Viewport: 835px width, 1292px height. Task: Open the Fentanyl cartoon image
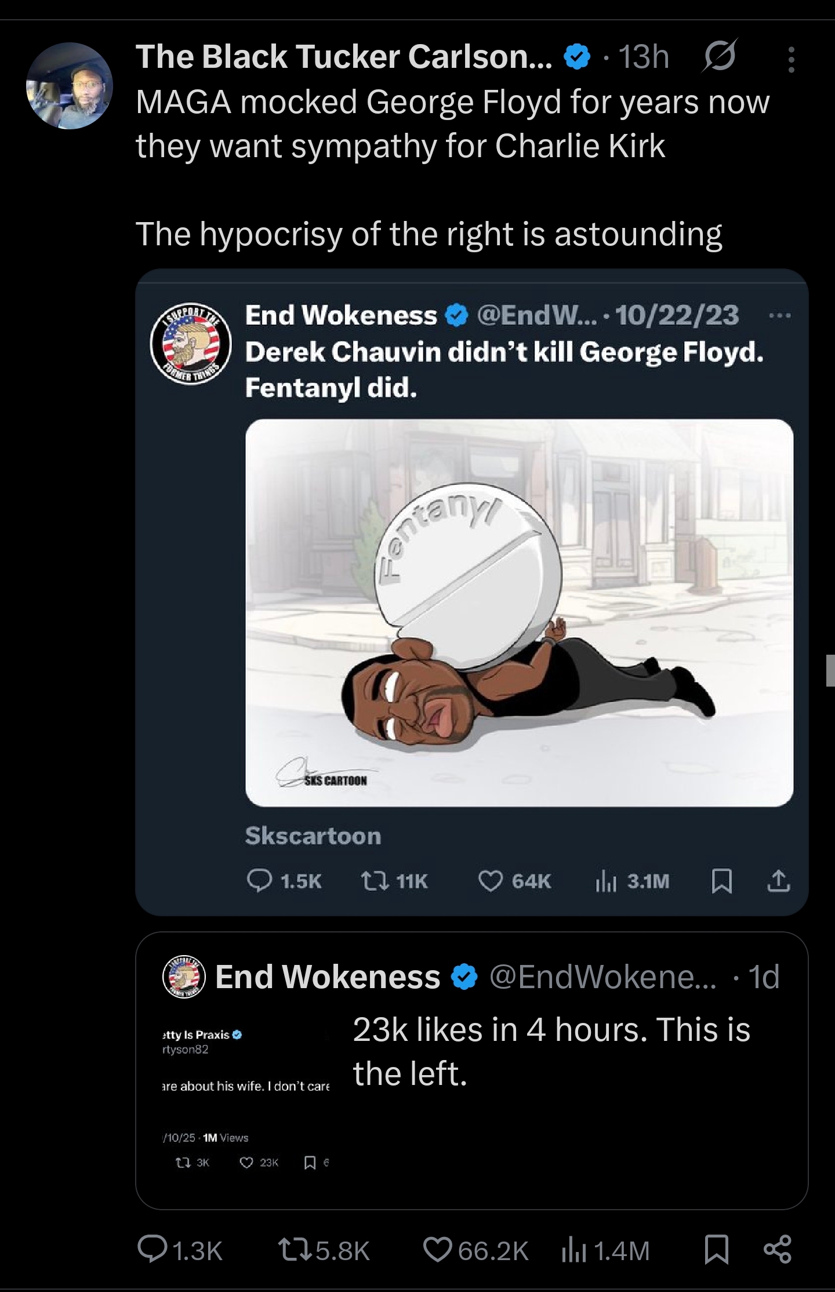pos(519,612)
